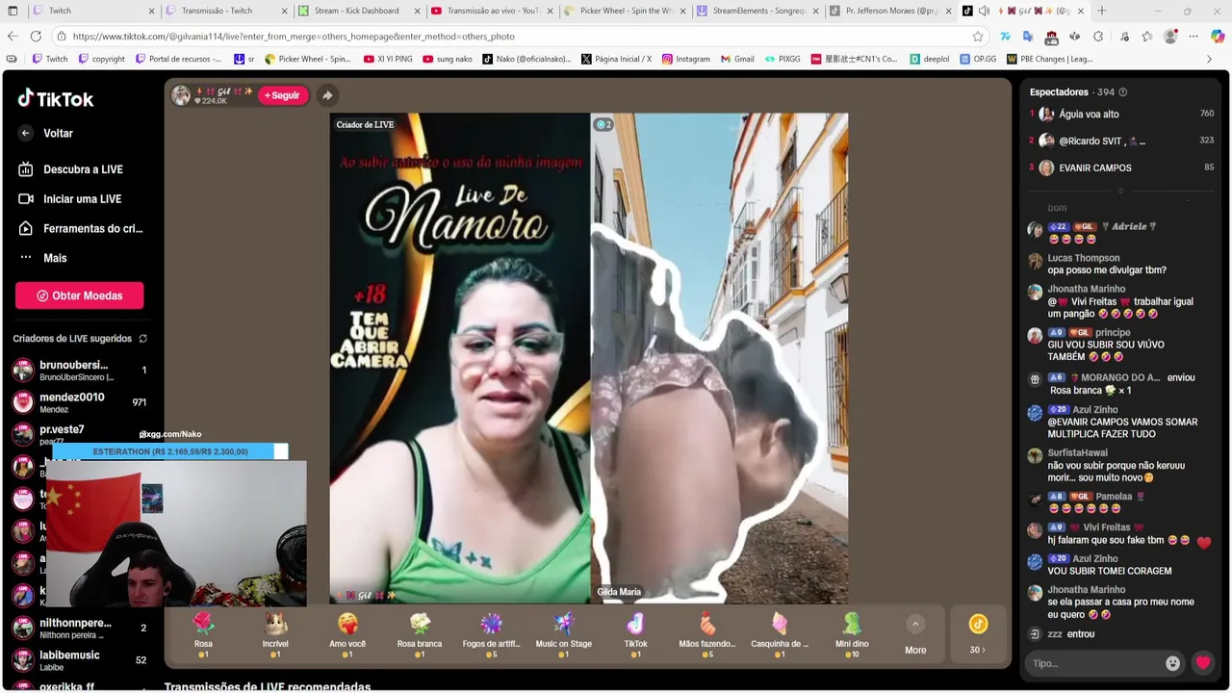Open the coin balance 30 button
This screenshot has height=693, width=1232.
(978, 634)
